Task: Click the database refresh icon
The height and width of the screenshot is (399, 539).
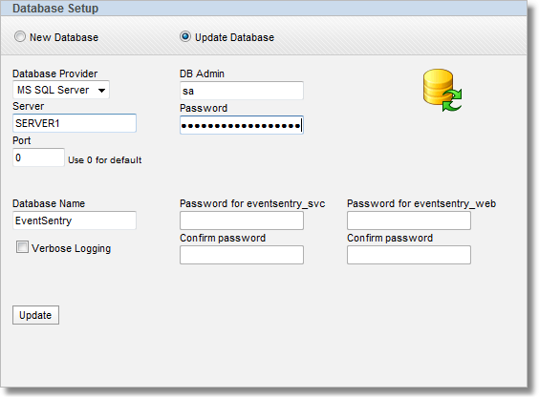Action: point(442,90)
